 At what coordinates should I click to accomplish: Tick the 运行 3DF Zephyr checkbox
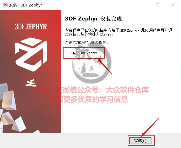pyautogui.click(x=68, y=53)
